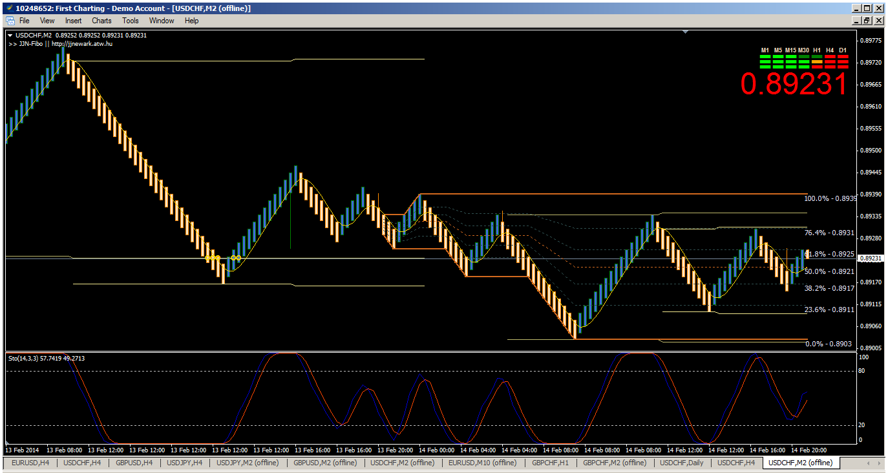Click the Sto(14,3,3) stochastic indicator label
The width and height of the screenshot is (888, 473).
click(47, 358)
